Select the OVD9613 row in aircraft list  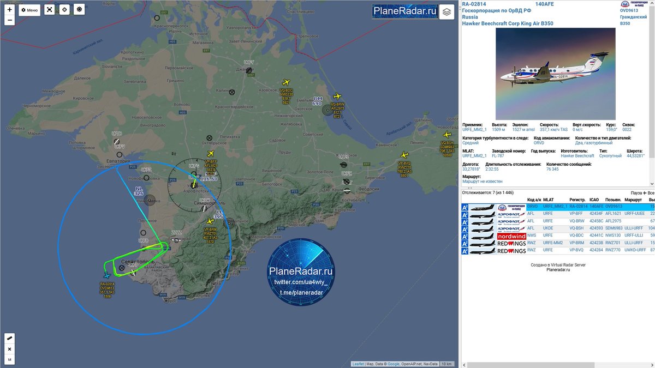click(x=558, y=207)
